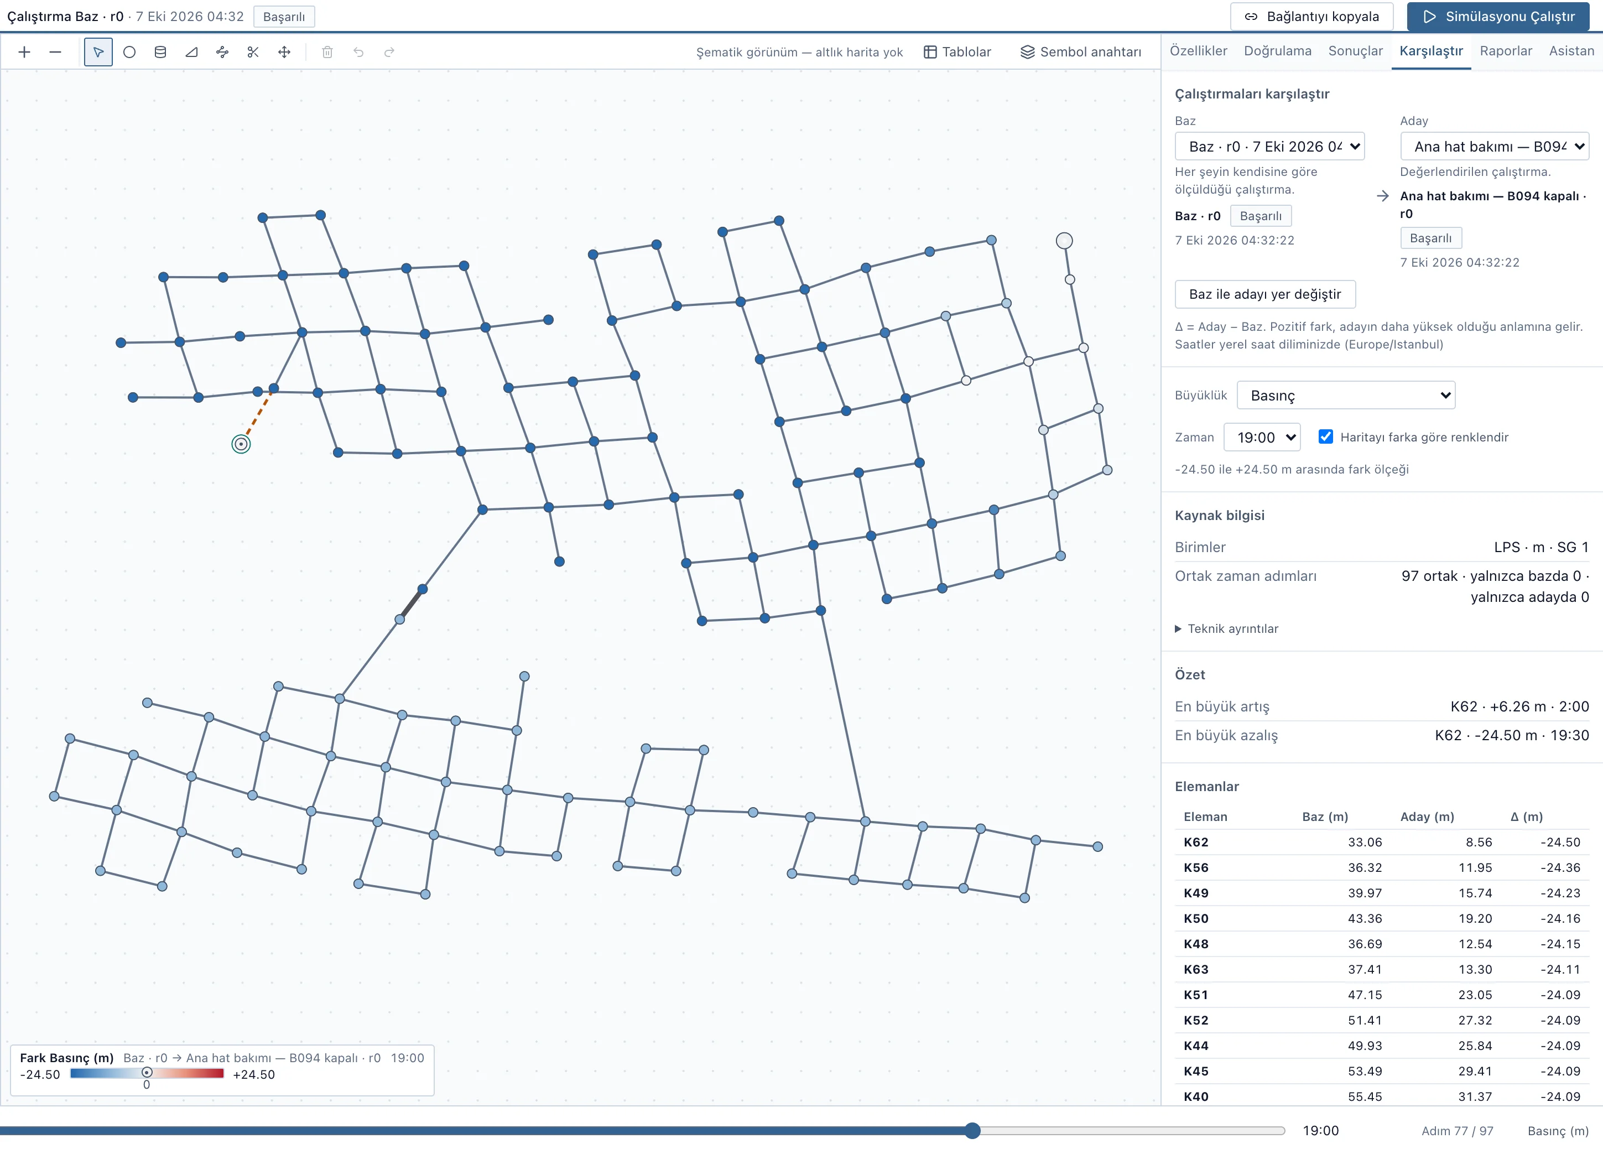
Task: Click Simülasyonu Çalıştır button
Action: (x=1498, y=16)
